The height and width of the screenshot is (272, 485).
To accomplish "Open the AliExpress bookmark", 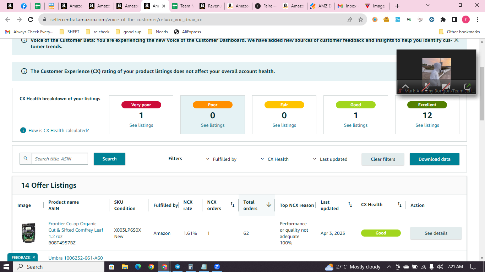I will [x=187, y=32].
